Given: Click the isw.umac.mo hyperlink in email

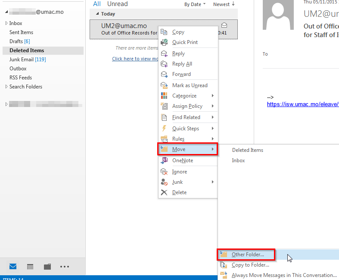Looking at the screenshot, I should click(302, 104).
